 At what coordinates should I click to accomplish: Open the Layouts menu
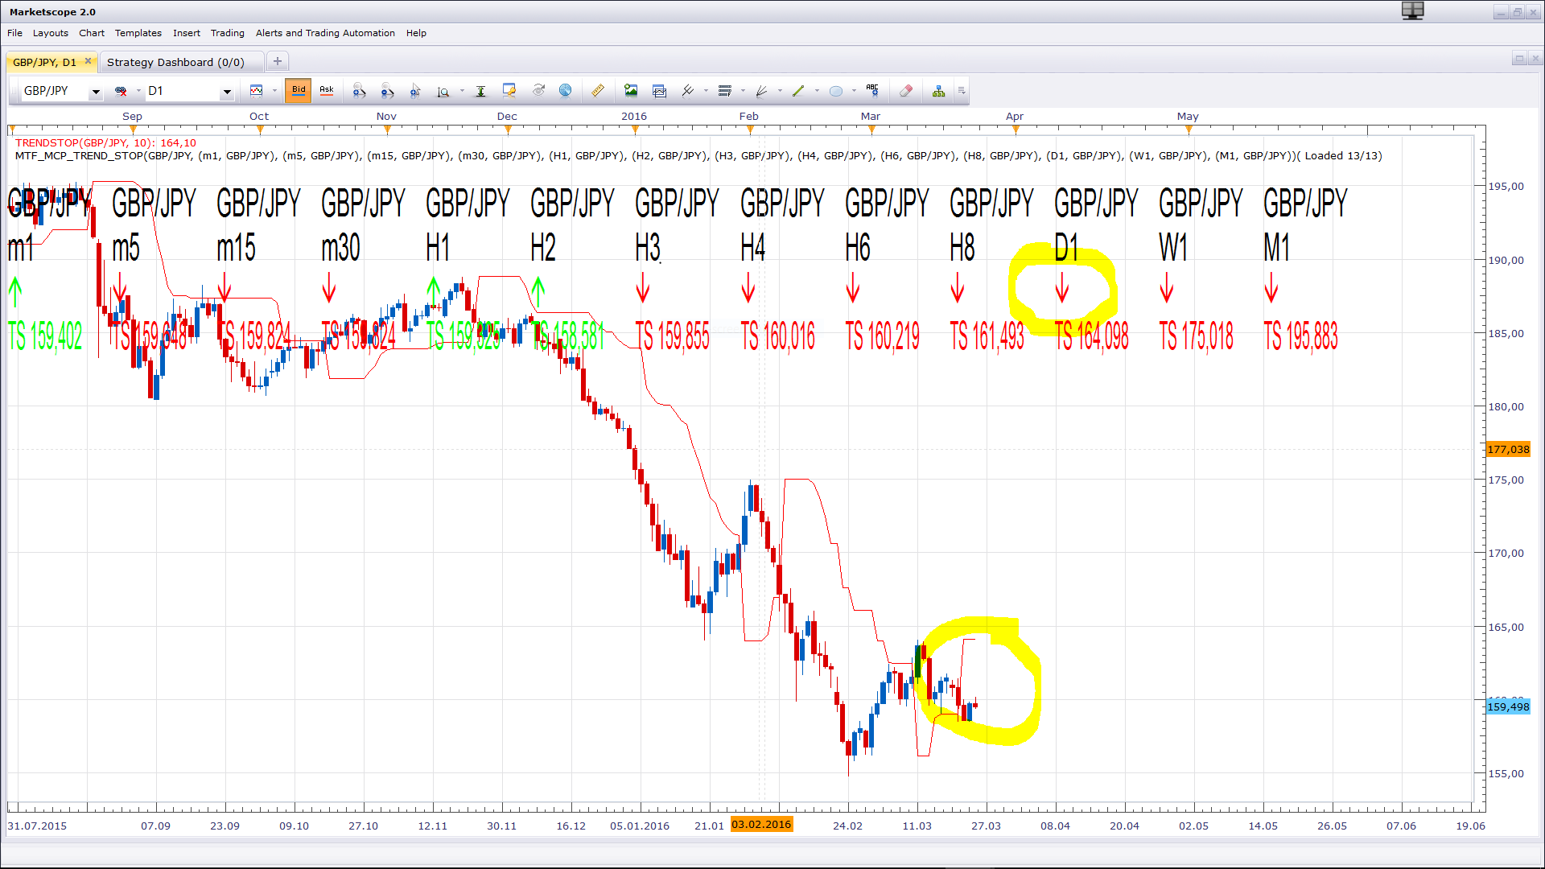(50, 33)
